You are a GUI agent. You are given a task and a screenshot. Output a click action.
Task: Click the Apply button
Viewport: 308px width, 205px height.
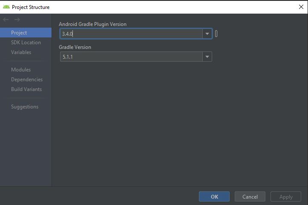pyautogui.click(x=286, y=196)
